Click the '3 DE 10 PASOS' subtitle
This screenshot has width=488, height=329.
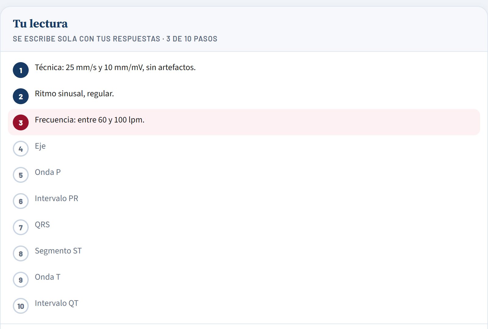192,39
